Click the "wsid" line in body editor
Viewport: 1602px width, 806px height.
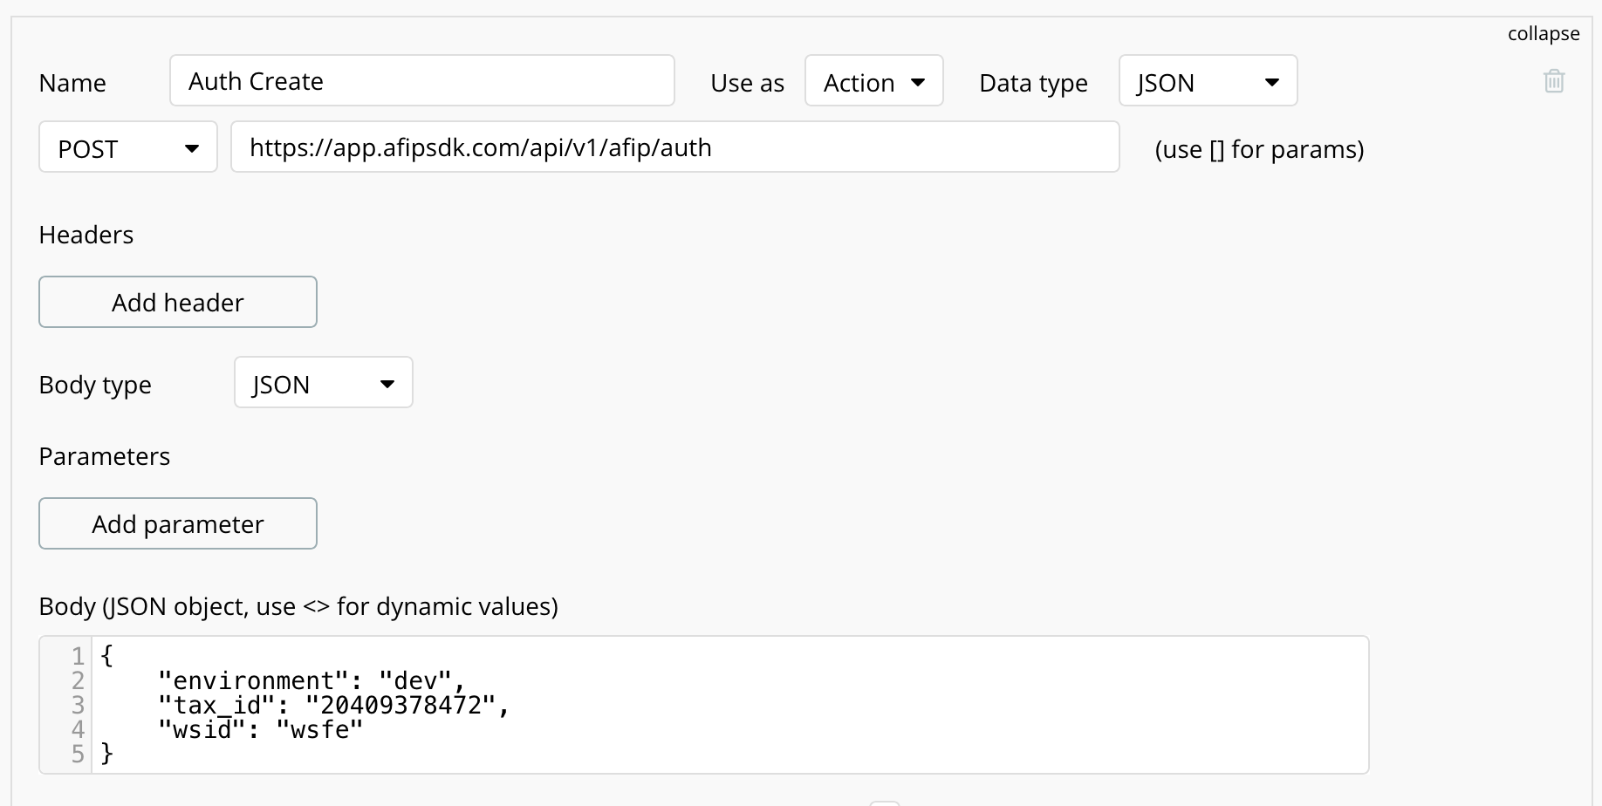[x=260, y=729]
